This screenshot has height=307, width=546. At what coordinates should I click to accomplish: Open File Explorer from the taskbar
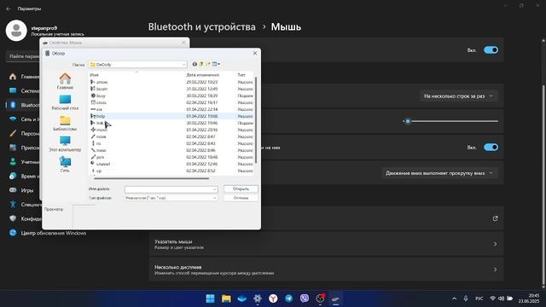226,298
